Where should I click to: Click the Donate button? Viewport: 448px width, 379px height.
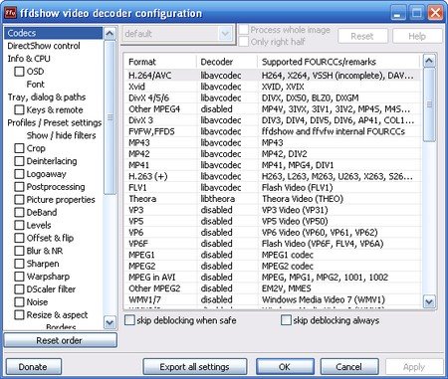pyautogui.click(x=33, y=367)
